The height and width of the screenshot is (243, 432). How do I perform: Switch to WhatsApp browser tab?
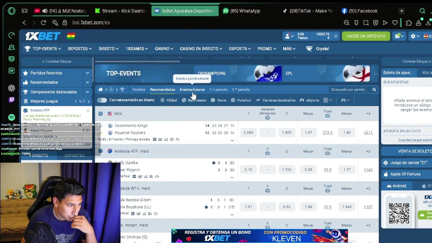pos(241,11)
